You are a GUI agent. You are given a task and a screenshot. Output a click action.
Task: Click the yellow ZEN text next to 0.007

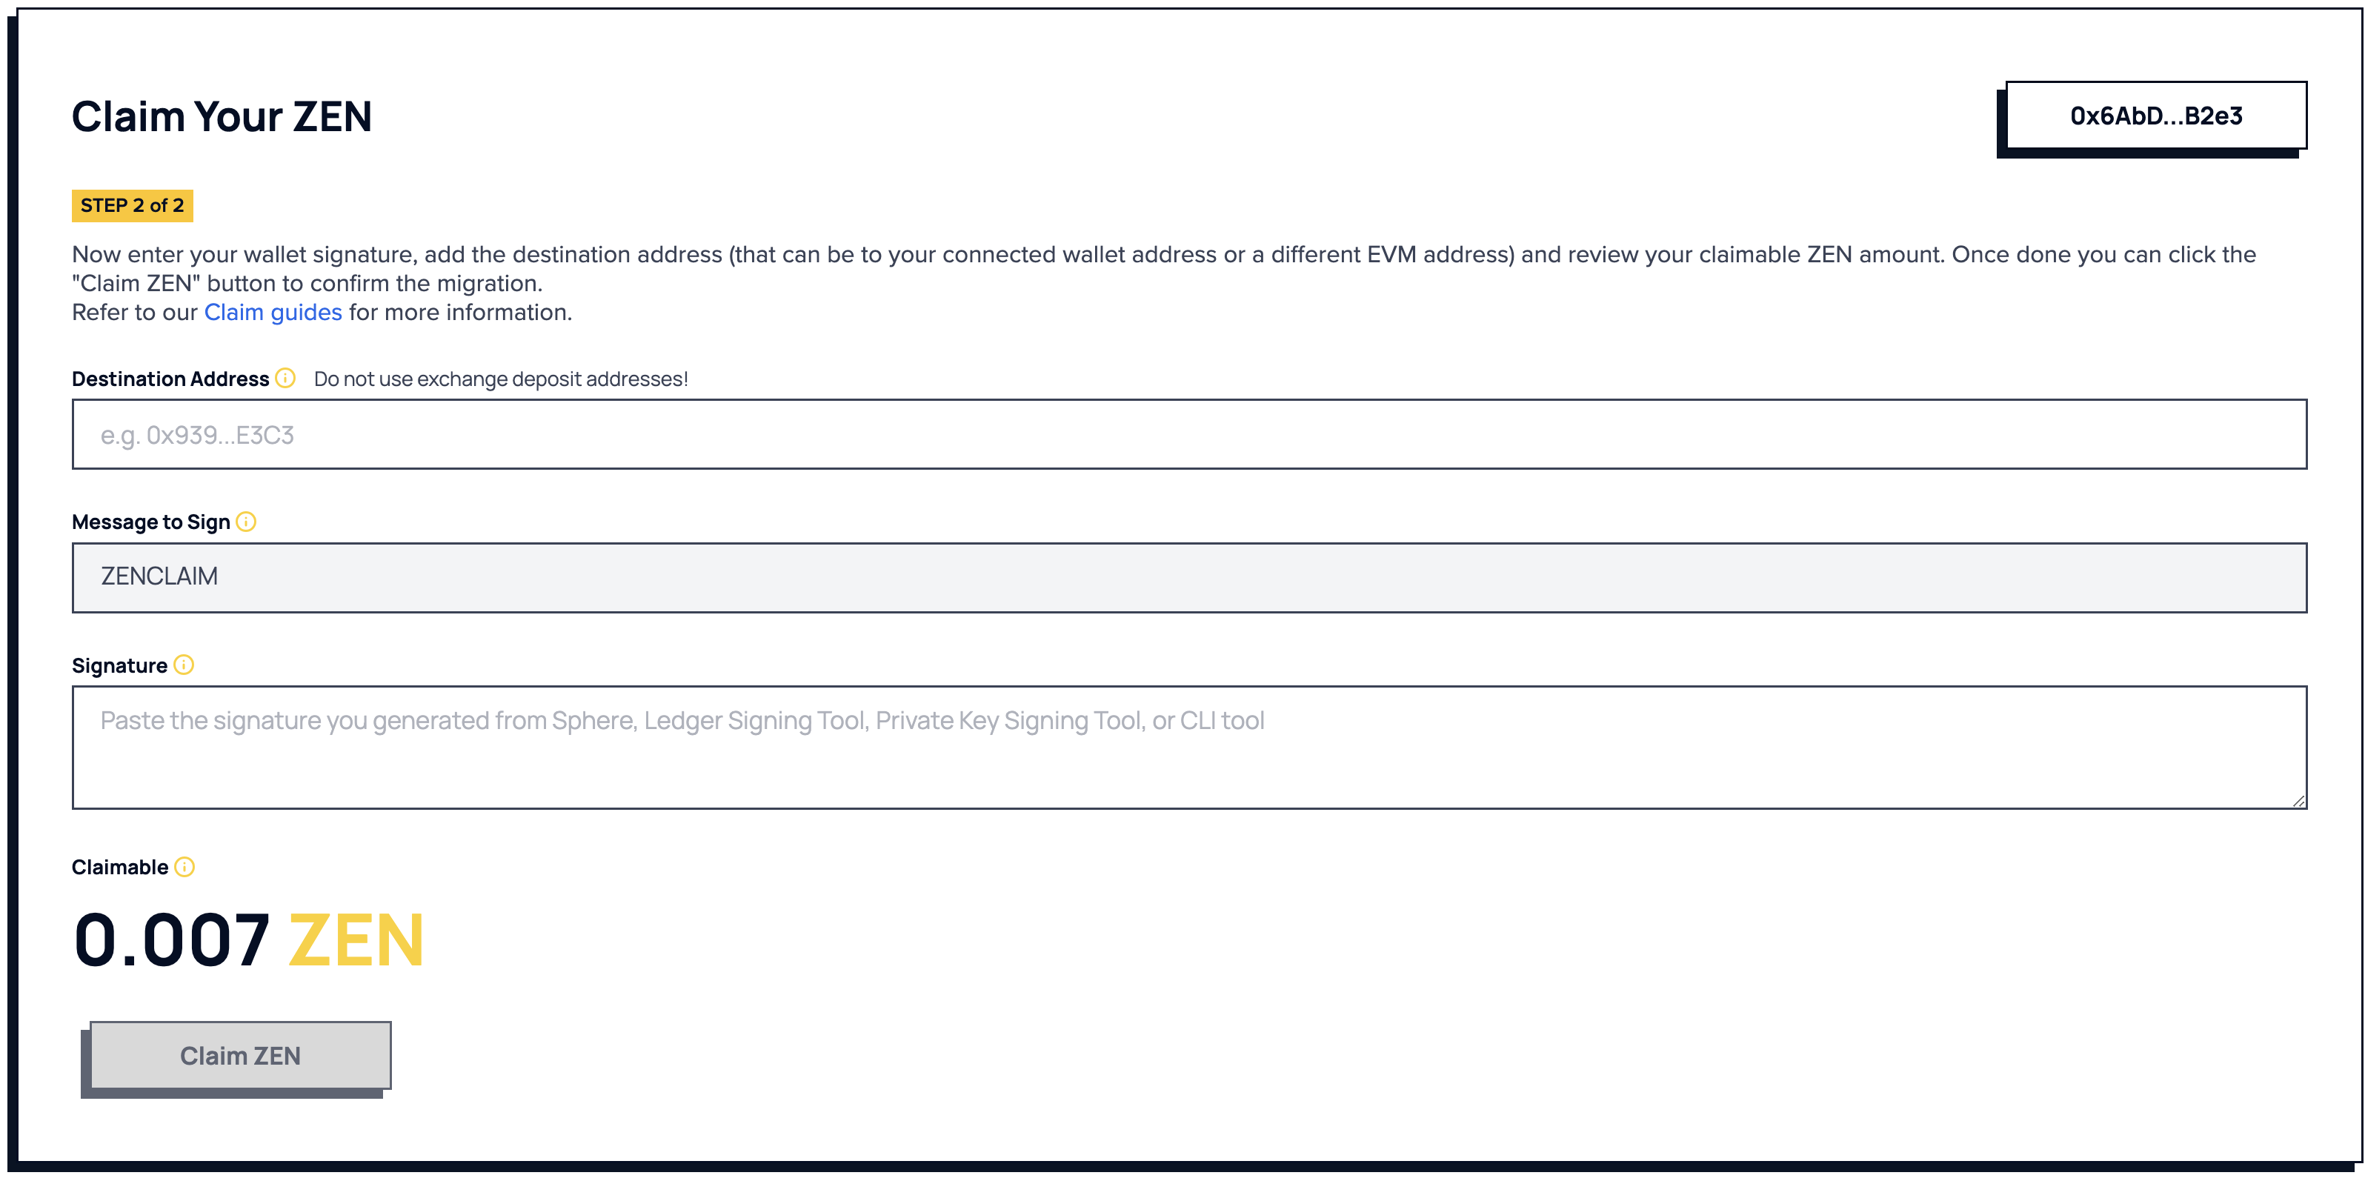[354, 938]
